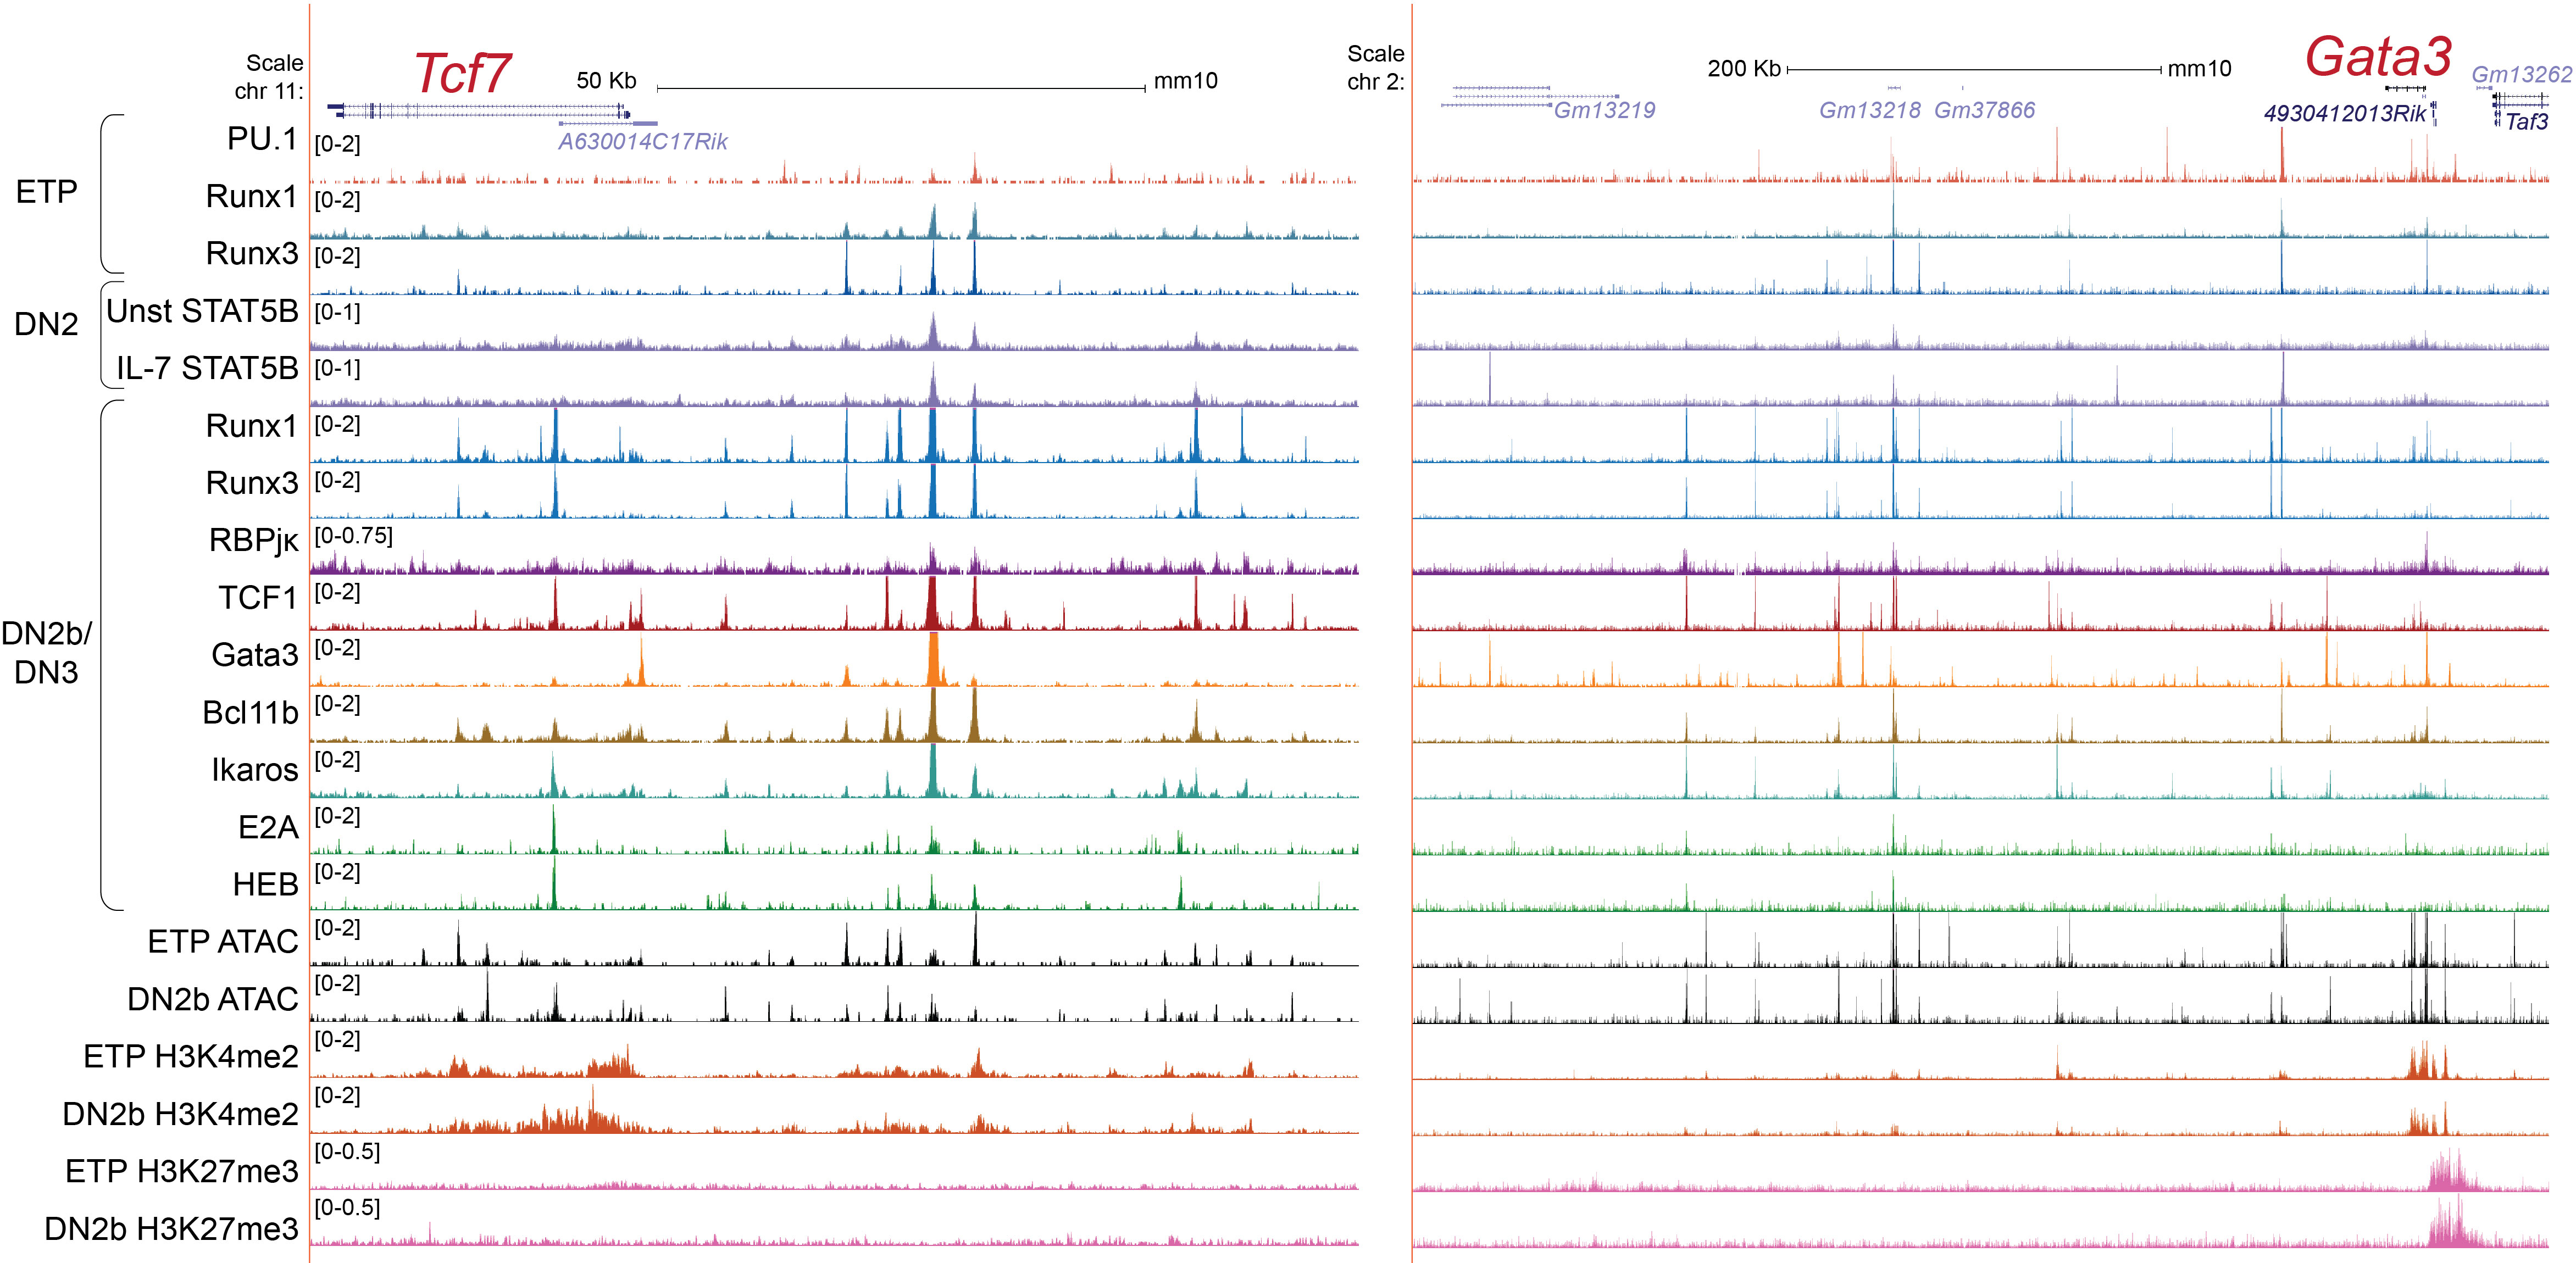Click the [0-1] range on the IL-7 STAT5B track

click(x=337, y=368)
